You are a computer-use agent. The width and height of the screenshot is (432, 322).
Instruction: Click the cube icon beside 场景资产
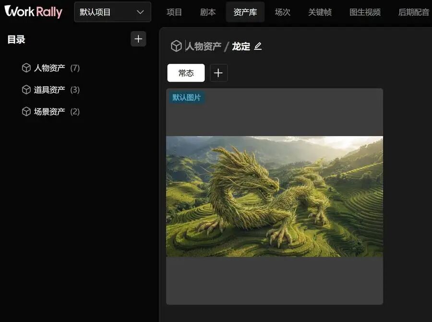(x=26, y=112)
